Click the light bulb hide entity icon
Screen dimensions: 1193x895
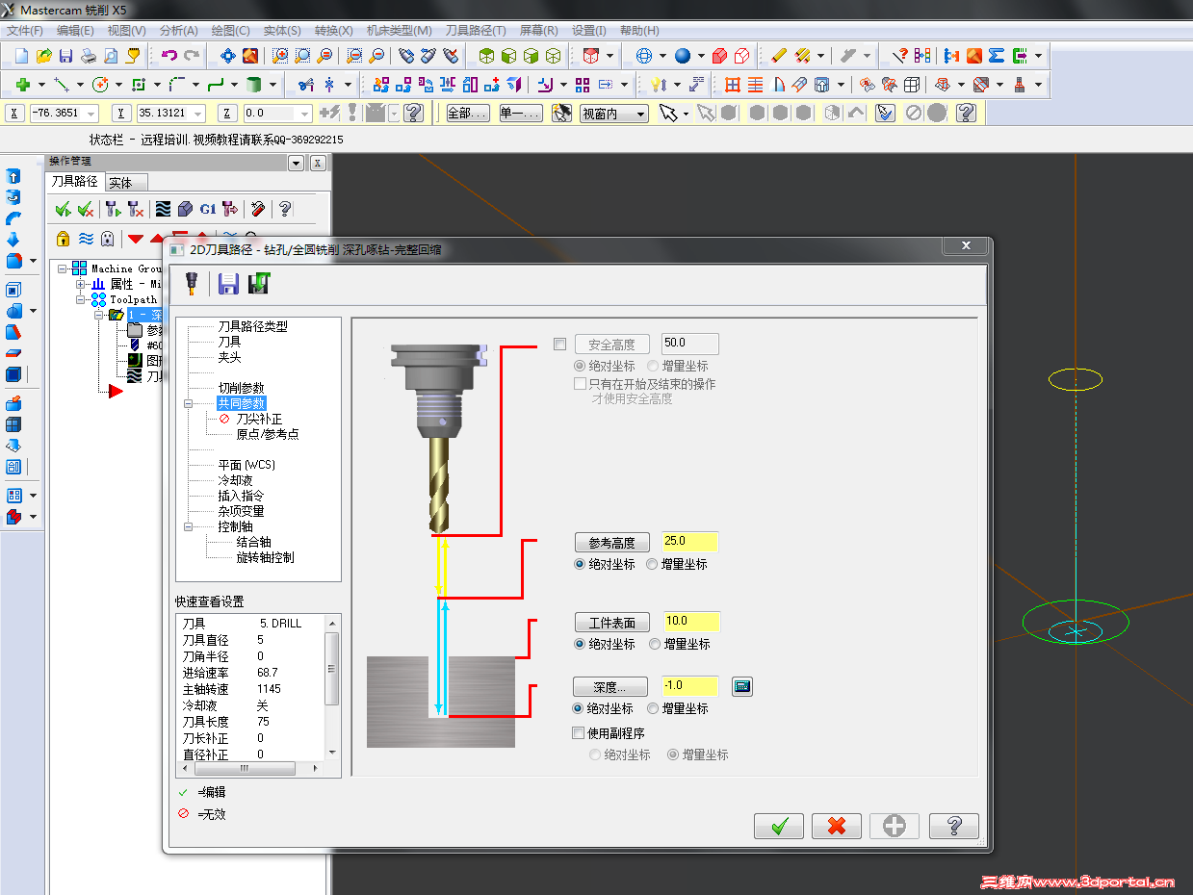click(659, 85)
